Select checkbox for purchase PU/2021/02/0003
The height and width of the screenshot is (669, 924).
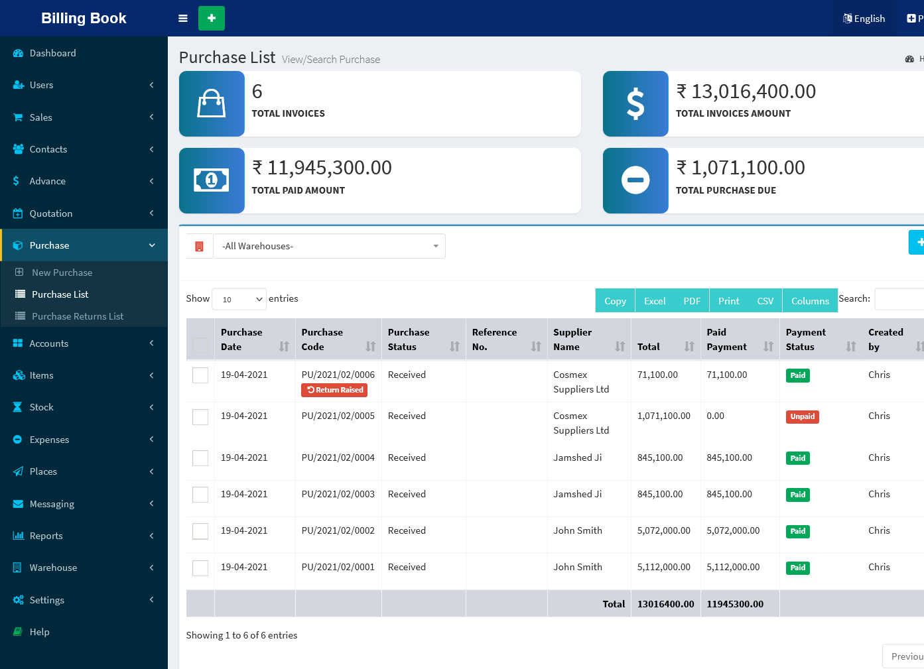[200, 495]
